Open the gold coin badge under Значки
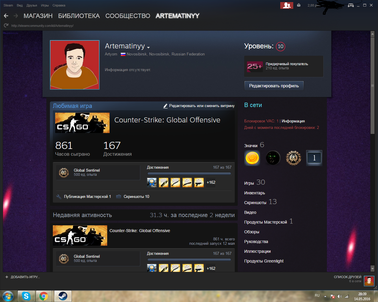378x302 pixels. [x=252, y=158]
